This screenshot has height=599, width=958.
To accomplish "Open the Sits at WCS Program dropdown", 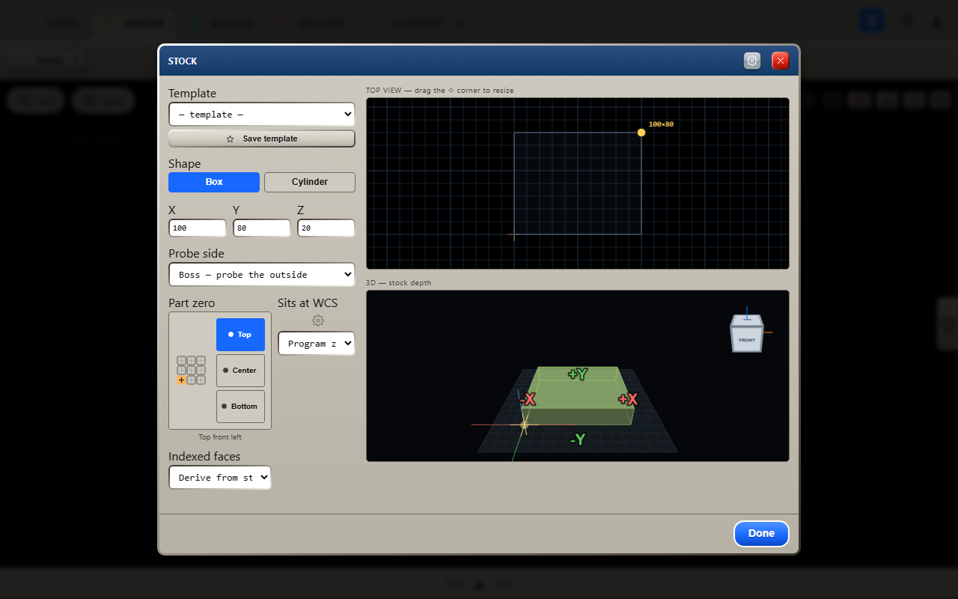I will click(x=316, y=344).
